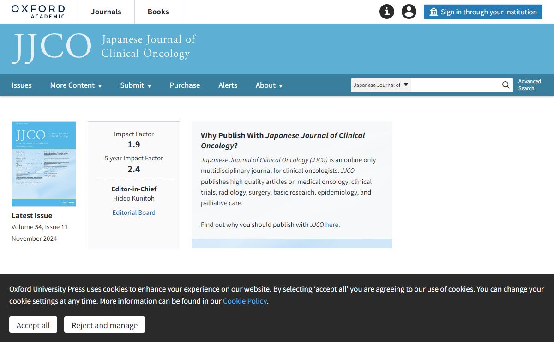This screenshot has height=342, width=554.
Task: Expand the Submit menu
Action: [136, 85]
